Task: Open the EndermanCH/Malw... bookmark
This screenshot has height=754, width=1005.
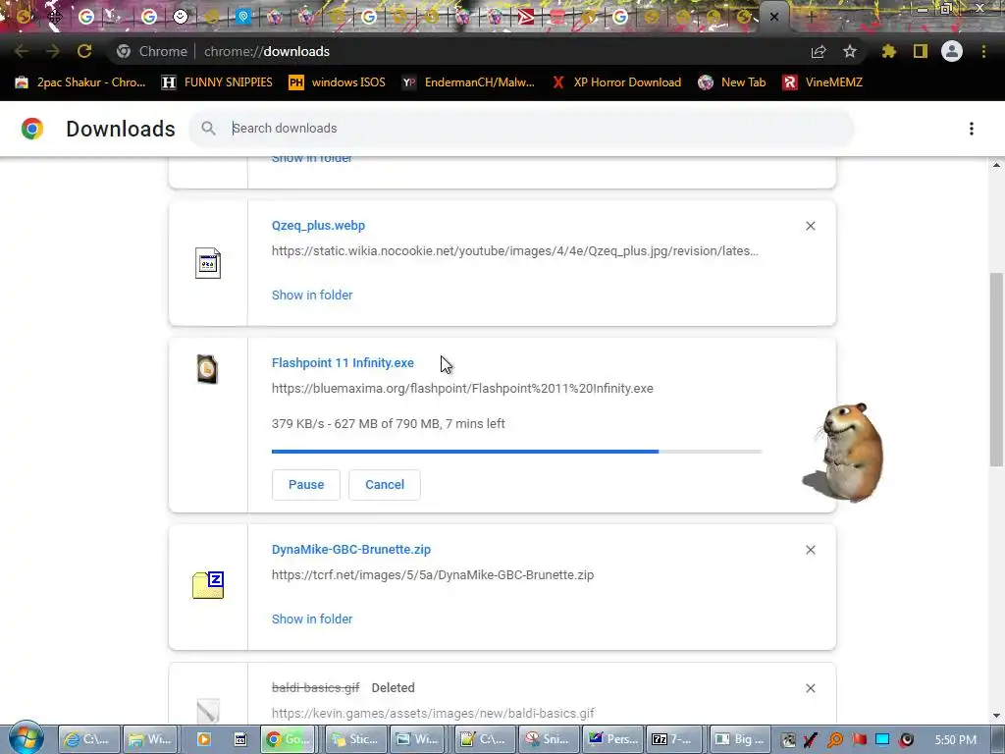Action: (x=468, y=82)
